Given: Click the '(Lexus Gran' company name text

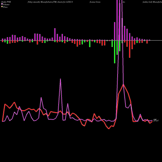Looking at the screenshot, I should 95,2.
